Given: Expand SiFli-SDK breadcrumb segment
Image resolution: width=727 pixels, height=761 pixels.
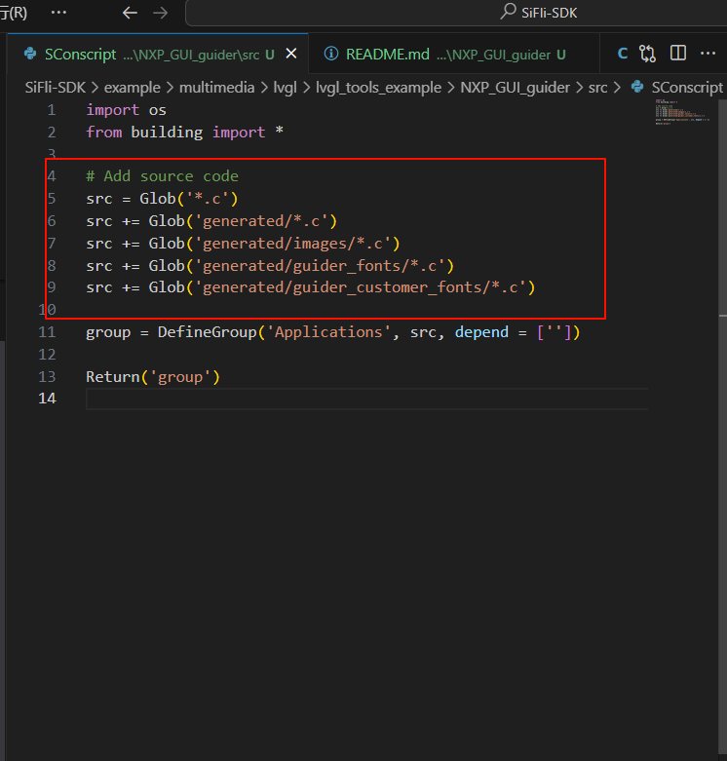Looking at the screenshot, I should 56,88.
